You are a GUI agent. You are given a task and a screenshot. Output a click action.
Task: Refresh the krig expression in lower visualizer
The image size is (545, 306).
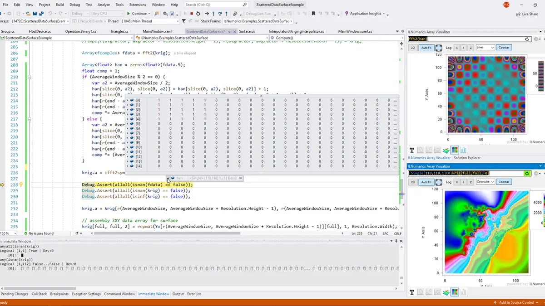(x=527, y=173)
